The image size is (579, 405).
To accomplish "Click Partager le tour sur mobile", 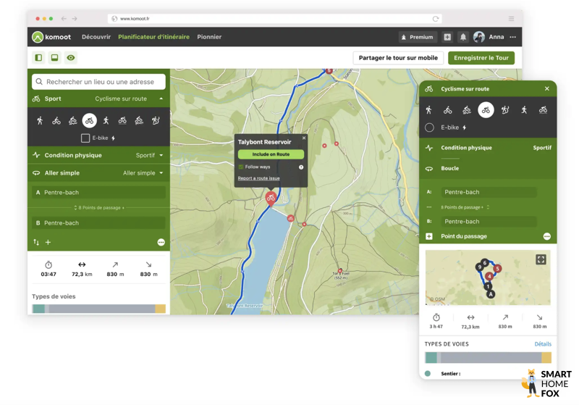I will (398, 58).
